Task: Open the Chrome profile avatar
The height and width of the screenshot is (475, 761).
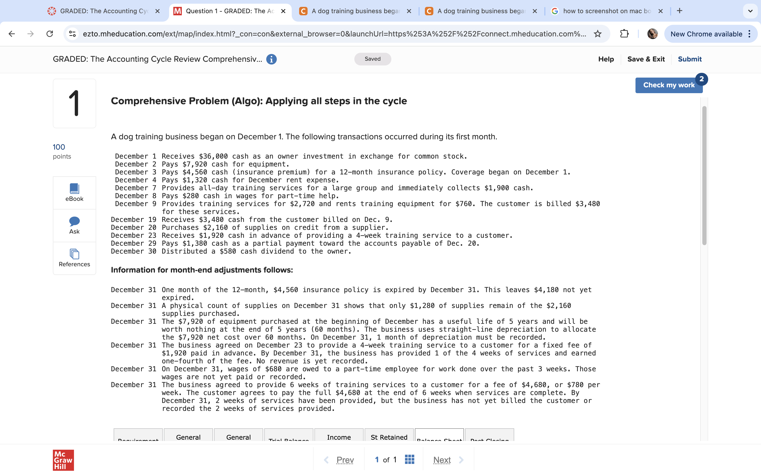Action: (652, 34)
